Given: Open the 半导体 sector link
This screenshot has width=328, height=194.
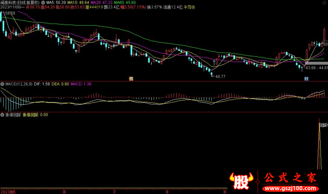Looking at the screenshot, I should (x=189, y=7).
